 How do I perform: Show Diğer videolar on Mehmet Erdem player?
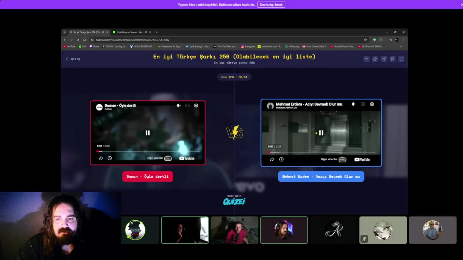[334, 159]
